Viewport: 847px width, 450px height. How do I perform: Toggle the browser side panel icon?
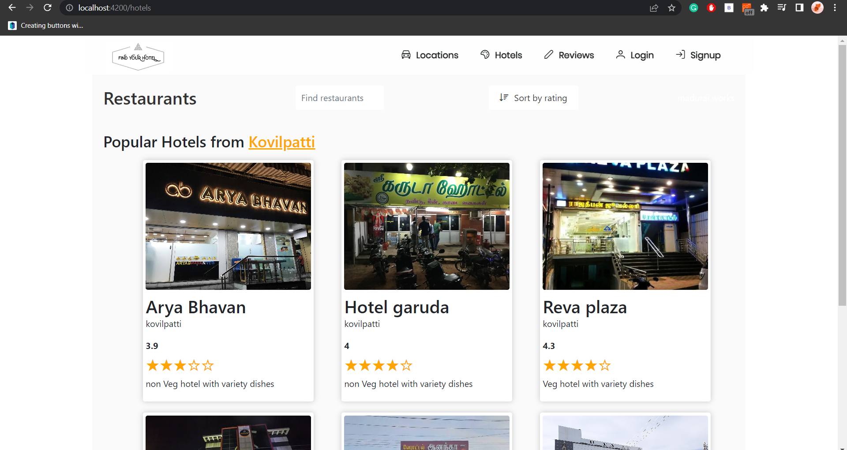[799, 8]
